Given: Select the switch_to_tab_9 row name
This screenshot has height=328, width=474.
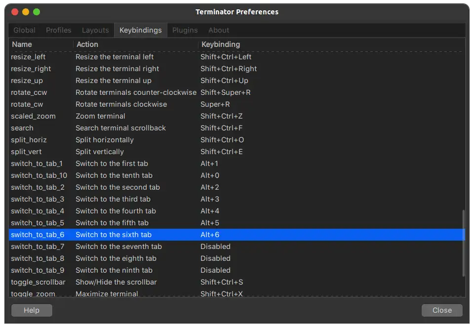Looking at the screenshot, I should click(x=38, y=270).
